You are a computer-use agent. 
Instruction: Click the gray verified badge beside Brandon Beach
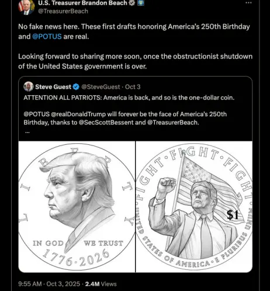tap(132, 3)
